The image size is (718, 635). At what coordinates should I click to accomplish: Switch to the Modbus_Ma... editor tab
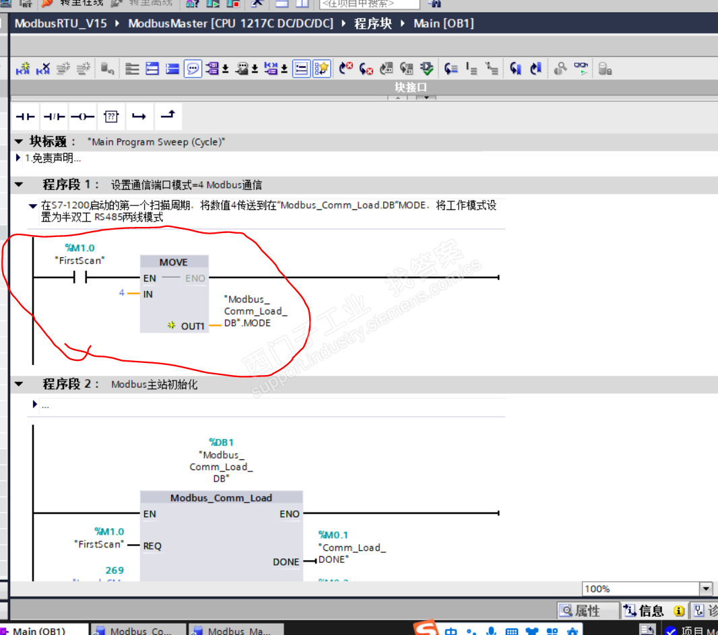click(236, 630)
